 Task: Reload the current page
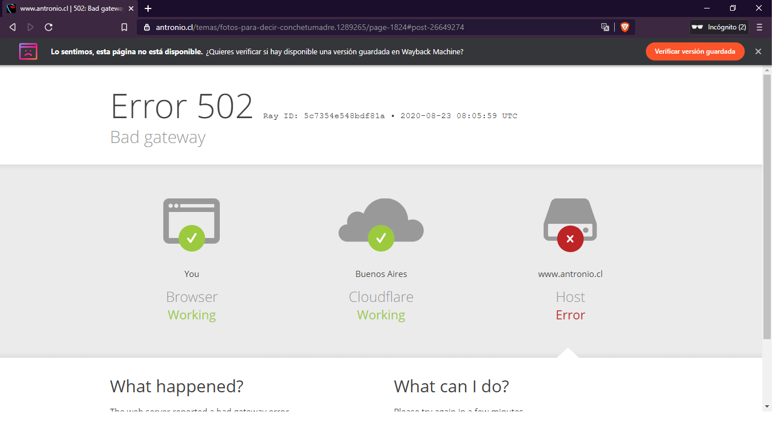(x=49, y=27)
